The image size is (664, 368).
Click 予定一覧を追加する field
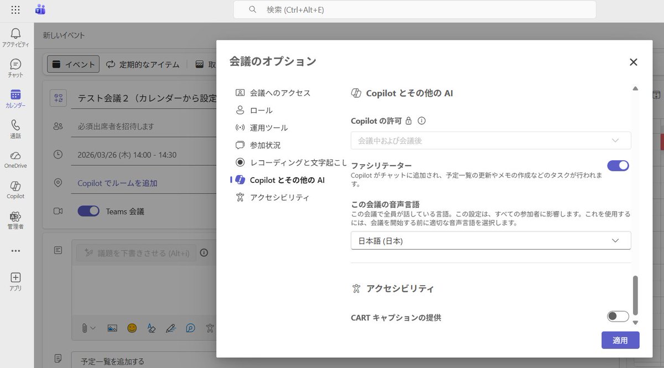point(144,361)
